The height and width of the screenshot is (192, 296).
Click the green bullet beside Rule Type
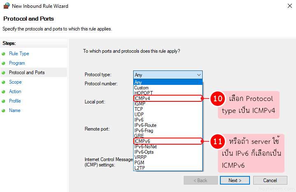pos(4,54)
